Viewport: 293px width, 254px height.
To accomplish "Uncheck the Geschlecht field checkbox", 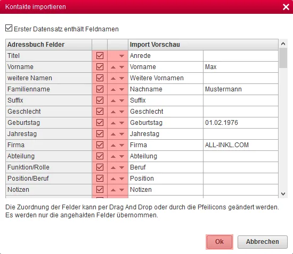I will [x=100, y=111].
